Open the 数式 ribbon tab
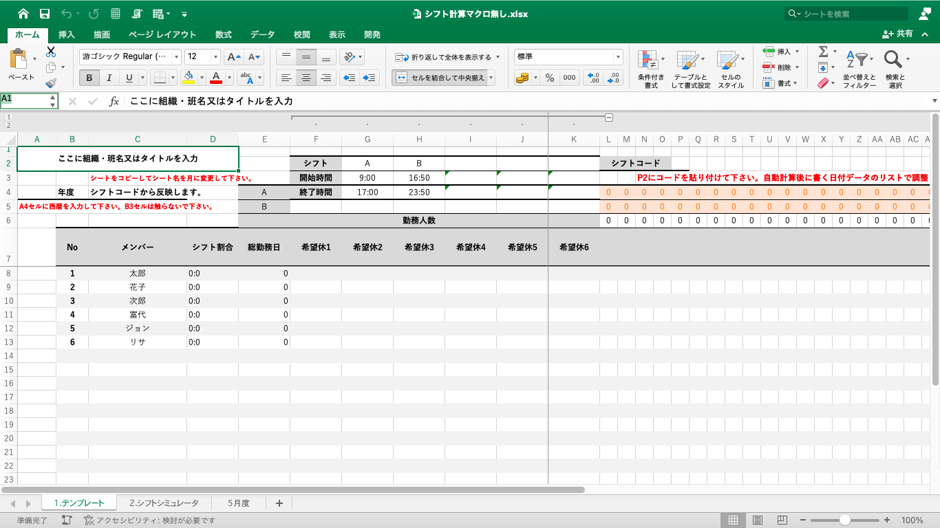The height and width of the screenshot is (528, 940). pyautogui.click(x=223, y=34)
